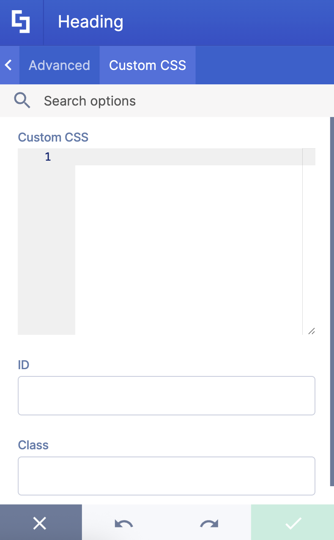Screen dimensions: 334x540
Task: Cancel editing with the X icon
Action: [x=40, y=523]
